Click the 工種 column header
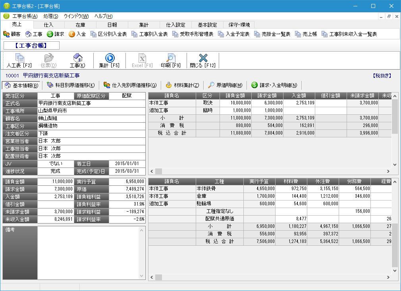Viewport: 401px width, 291px height. pos(220,181)
